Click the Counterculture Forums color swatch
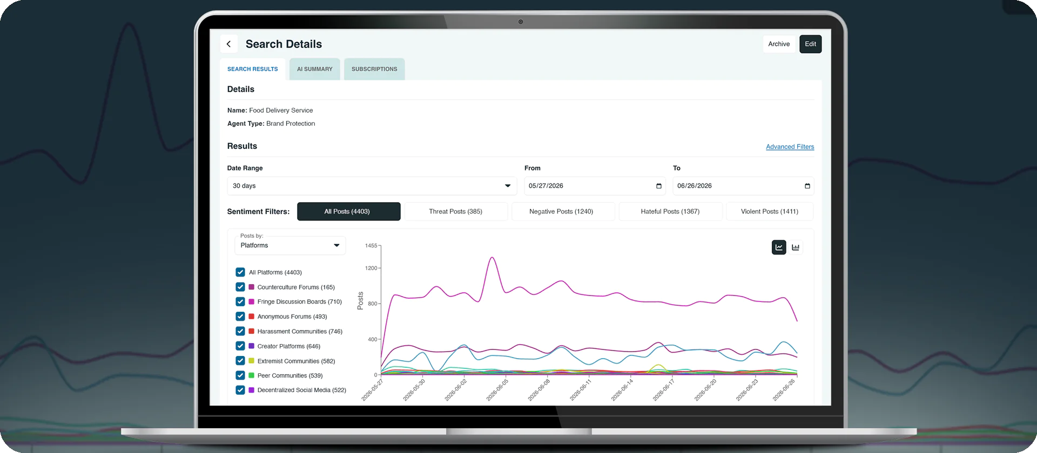 tap(252, 287)
